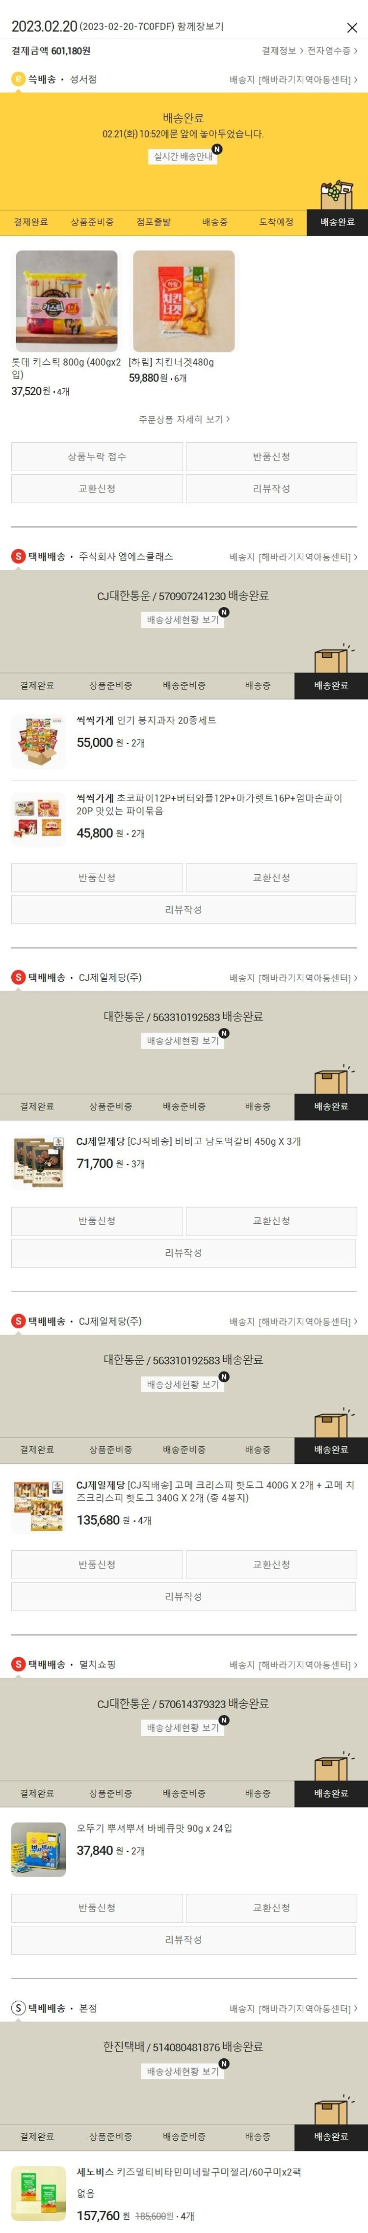Open 전자영수증 electronic receipt link
368x2233 pixels.
point(332,51)
